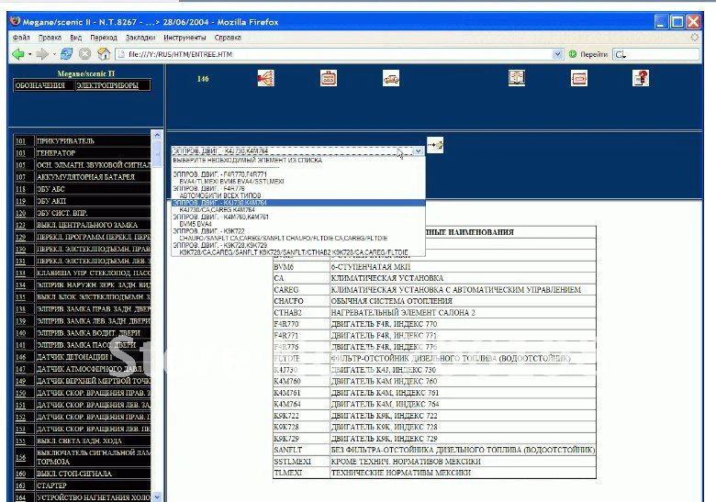The image size is (716, 502).
Task: Click the TLMEXI code table cell
Action: coord(301,473)
